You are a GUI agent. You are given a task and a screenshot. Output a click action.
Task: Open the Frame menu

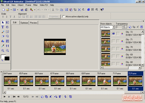coord(28,5)
